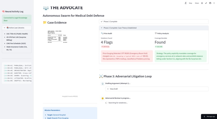217x119 pixels.
Task: Click the scales icon by THE ADVOCATE
Action: 46,8
